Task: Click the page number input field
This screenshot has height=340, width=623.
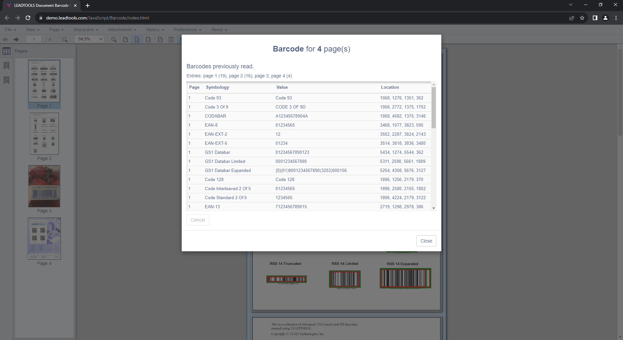Action: click(34, 39)
